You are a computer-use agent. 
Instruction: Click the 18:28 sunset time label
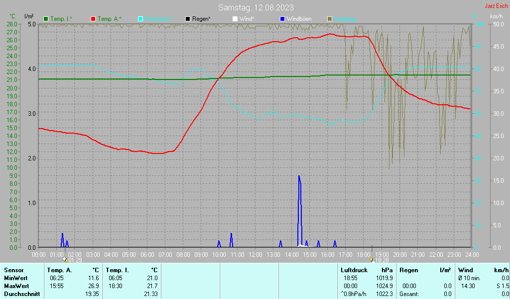click(382, 260)
